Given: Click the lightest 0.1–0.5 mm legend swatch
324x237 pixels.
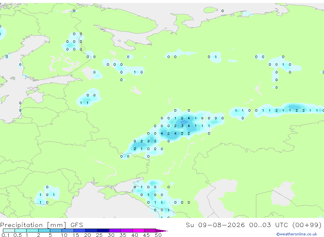Looking at the screenshot, I should [x=9, y=231].
